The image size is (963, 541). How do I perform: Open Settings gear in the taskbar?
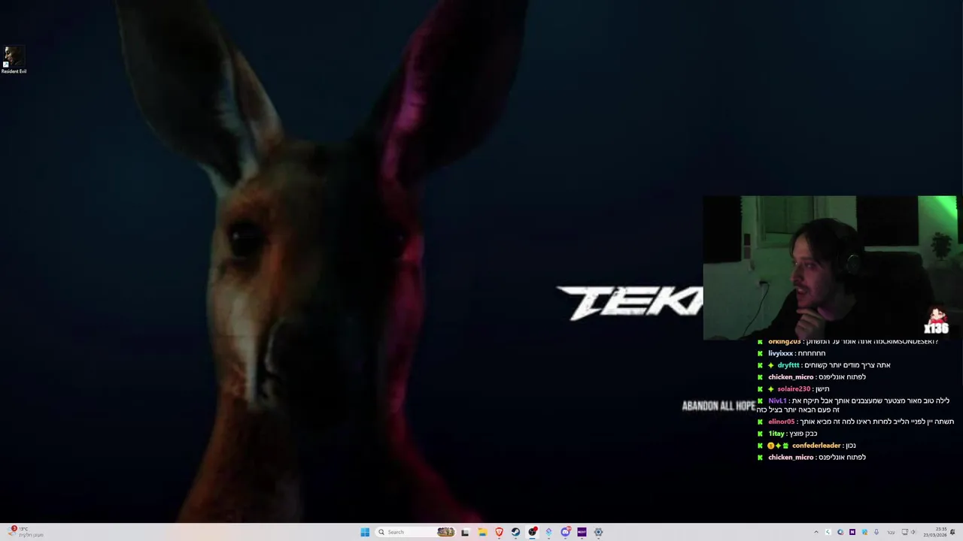[x=598, y=532]
